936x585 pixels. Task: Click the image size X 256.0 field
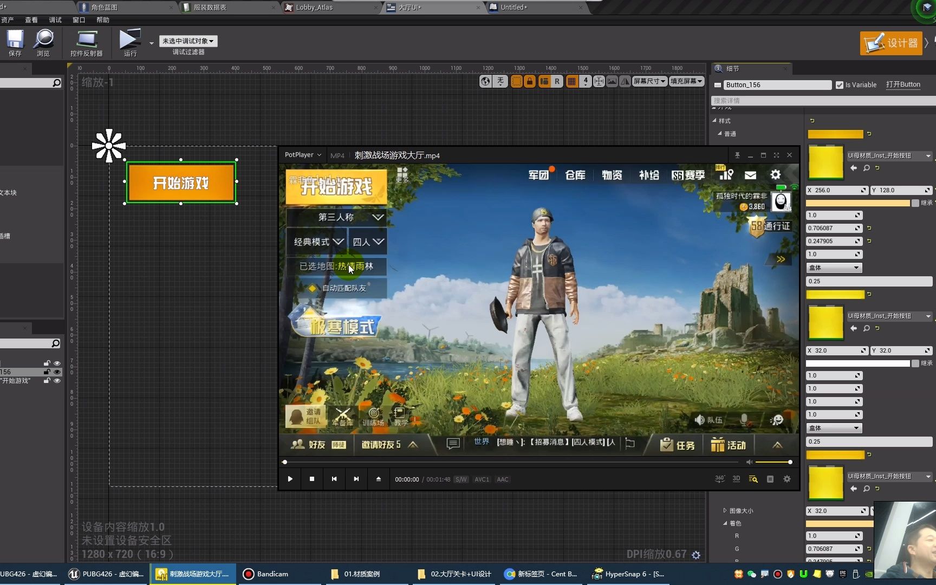(837, 190)
